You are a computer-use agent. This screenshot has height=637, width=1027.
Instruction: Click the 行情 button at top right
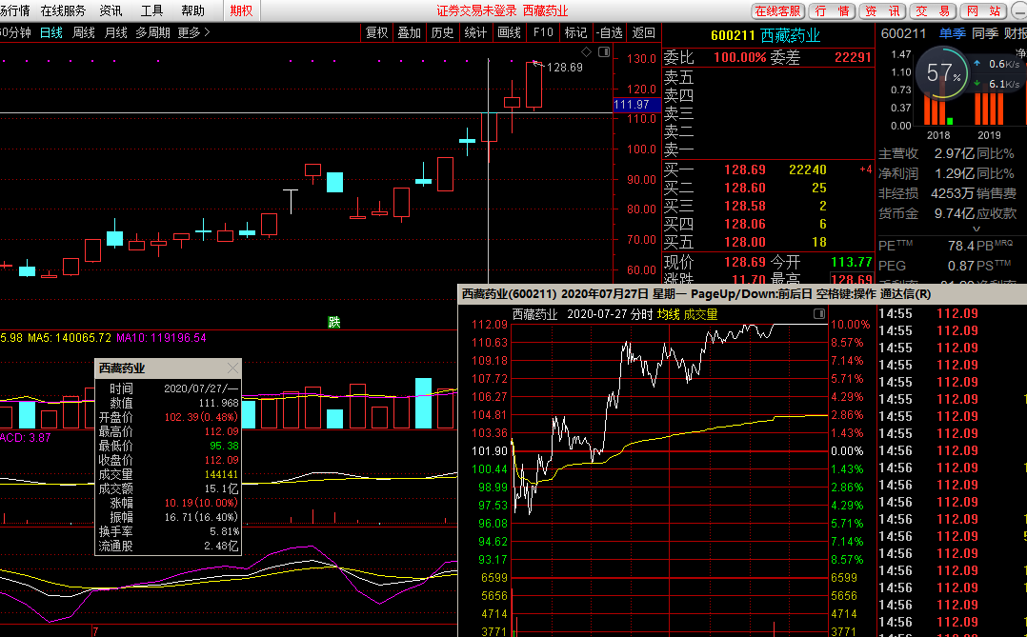(832, 11)
